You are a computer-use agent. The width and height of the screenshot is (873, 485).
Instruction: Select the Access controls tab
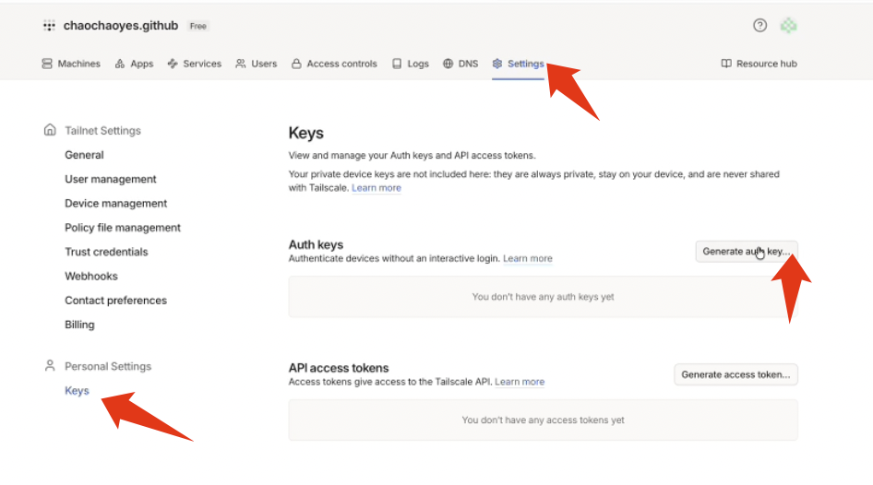(x=334, y=64)
